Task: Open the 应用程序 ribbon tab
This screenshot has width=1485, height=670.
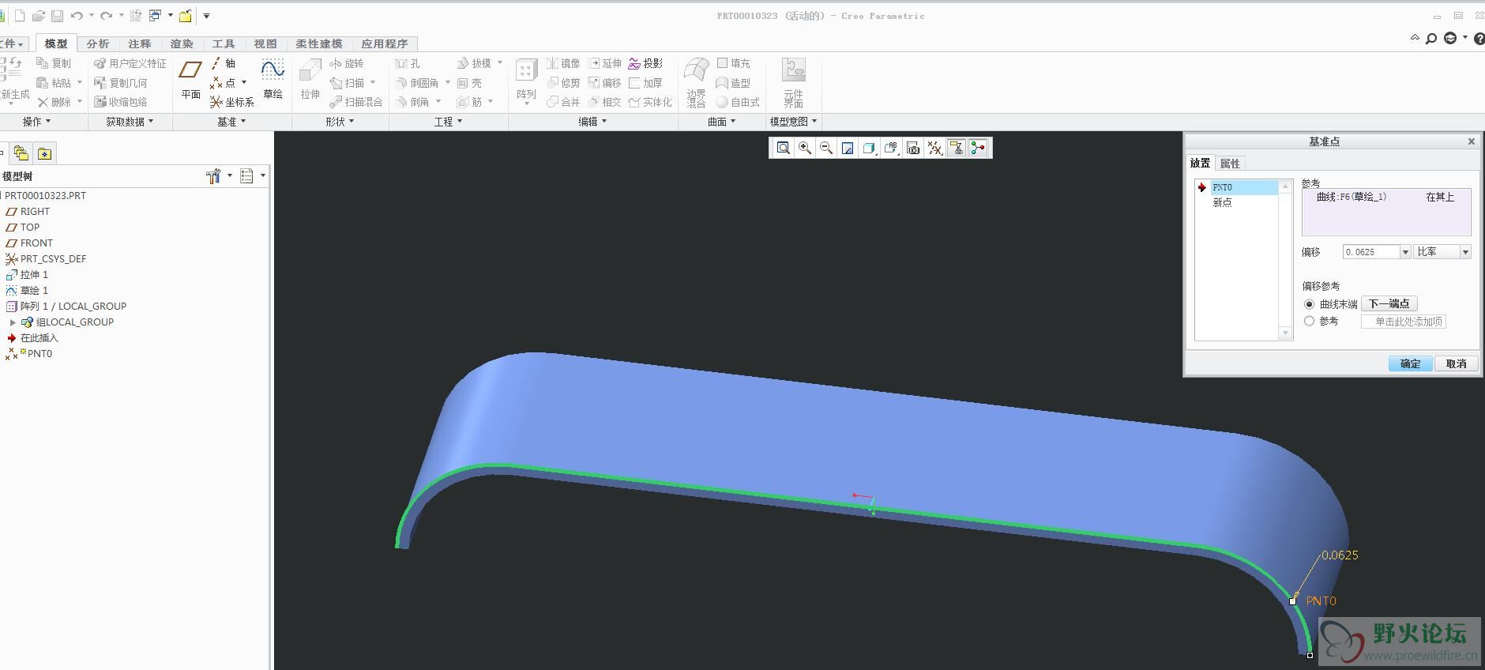Action: pyautogui.click(x=385, y=44)
